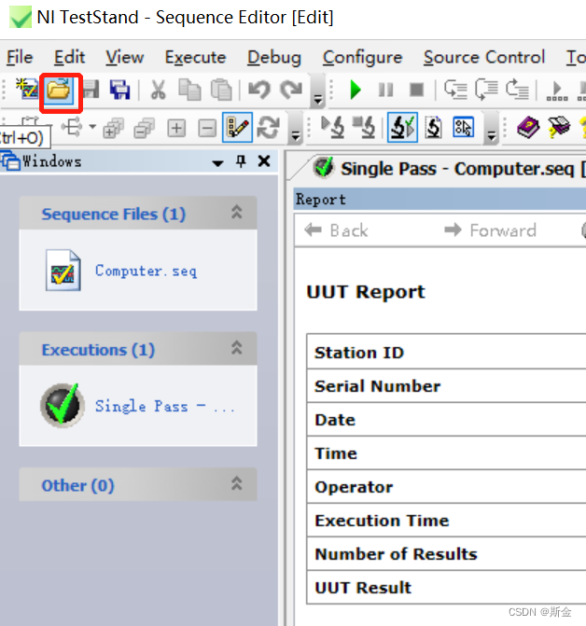Click the Redo arrow icon
This screenshot has width=586, height=626.
coord(291,90)
